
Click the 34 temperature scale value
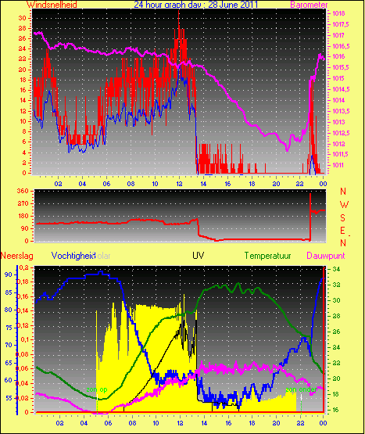click(x=336, y=269)
